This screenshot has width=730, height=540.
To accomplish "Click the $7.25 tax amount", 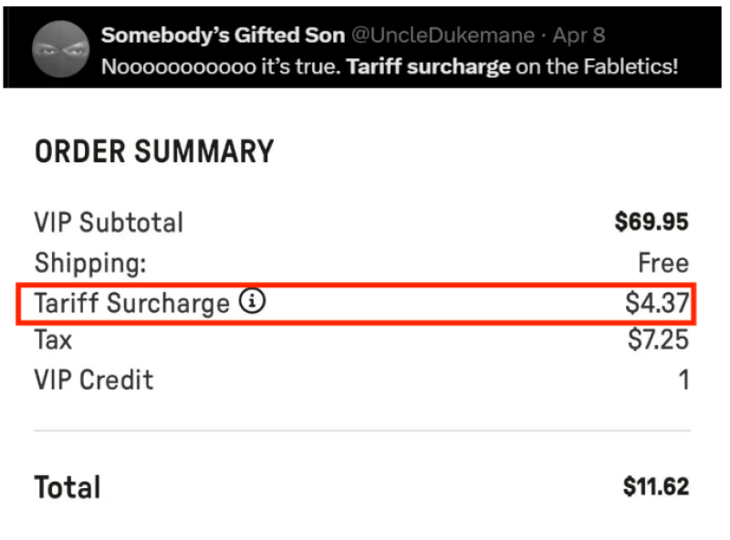I will (x=658, y=341).
